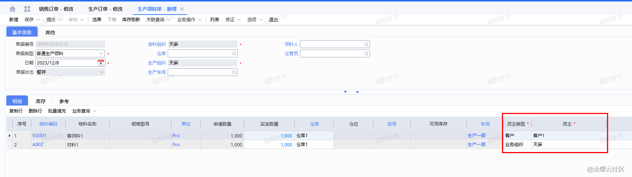632x177 pixels.
Task: Close the 生产领料单 - 新增 tab
Action: 182,9
